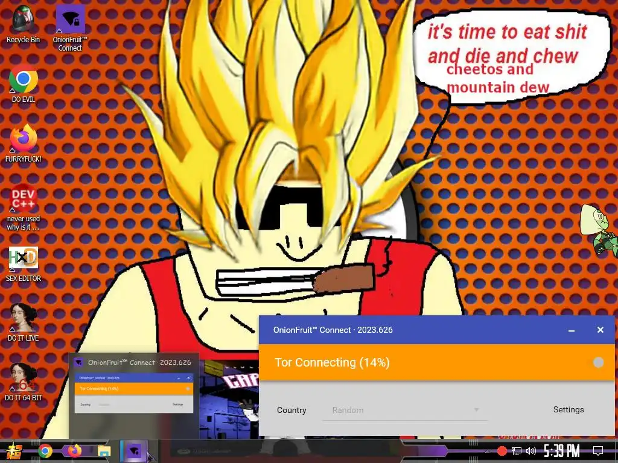Open the Chrome shortcut labeled DO EVIL
Screen dimensions: 618x463
click(x=24, y=84)
